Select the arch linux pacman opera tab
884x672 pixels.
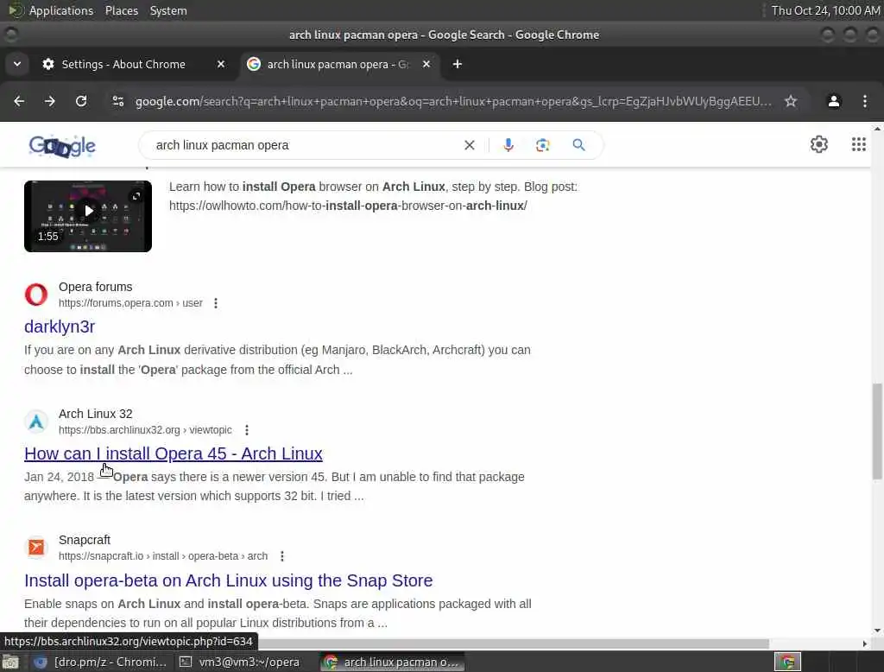(339, 64)
